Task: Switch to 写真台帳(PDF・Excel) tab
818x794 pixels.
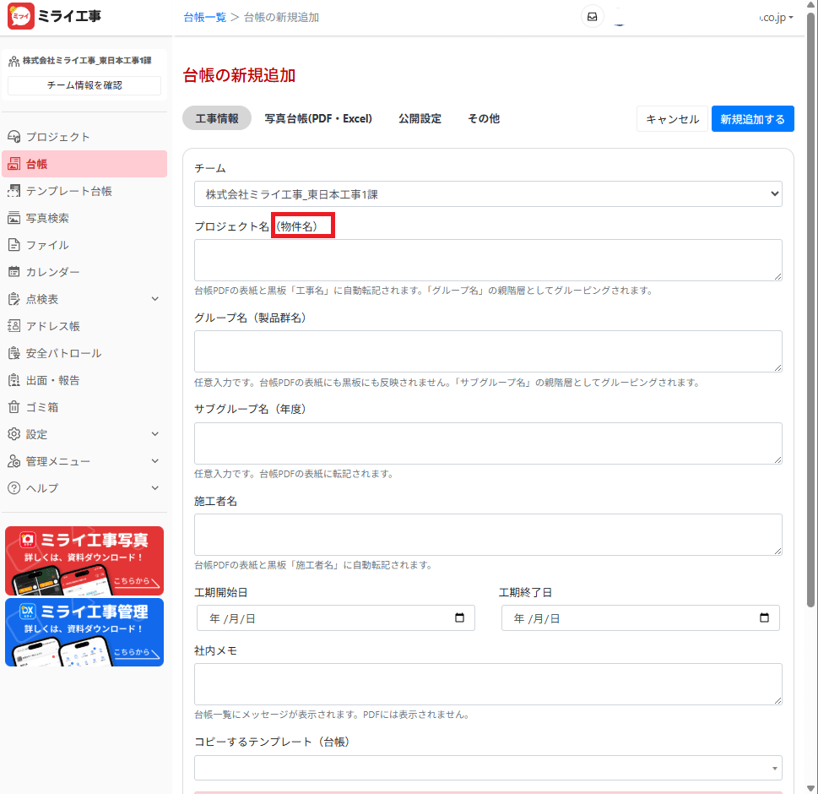Action: (318, 119)
